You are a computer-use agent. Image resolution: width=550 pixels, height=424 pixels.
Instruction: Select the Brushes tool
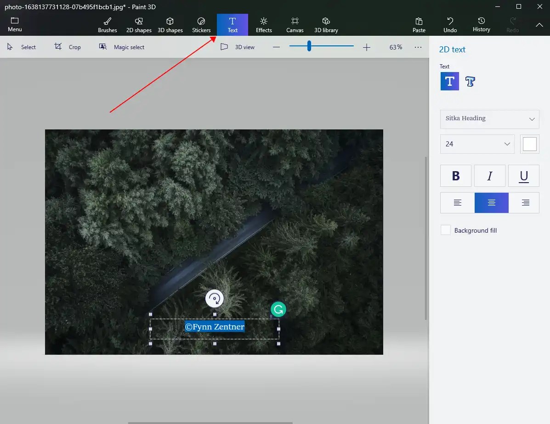click(107, 24)
